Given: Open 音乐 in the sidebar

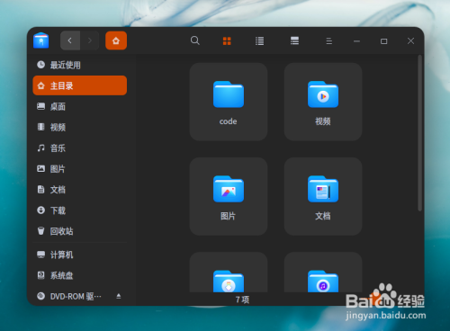Looking at the screenshot, I should coord(80,148).
